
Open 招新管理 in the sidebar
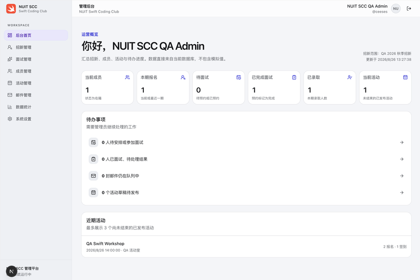tap(36, 47)
